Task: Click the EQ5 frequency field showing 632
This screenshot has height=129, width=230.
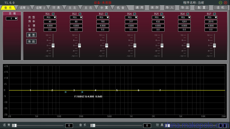Action: [x=158, y=22]
